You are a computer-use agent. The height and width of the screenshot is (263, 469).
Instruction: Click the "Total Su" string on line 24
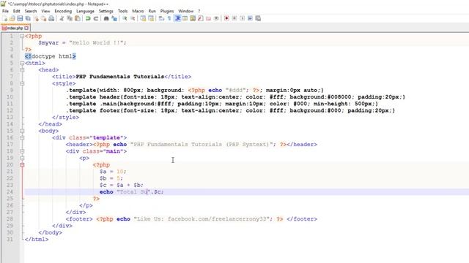pos(133,192)
